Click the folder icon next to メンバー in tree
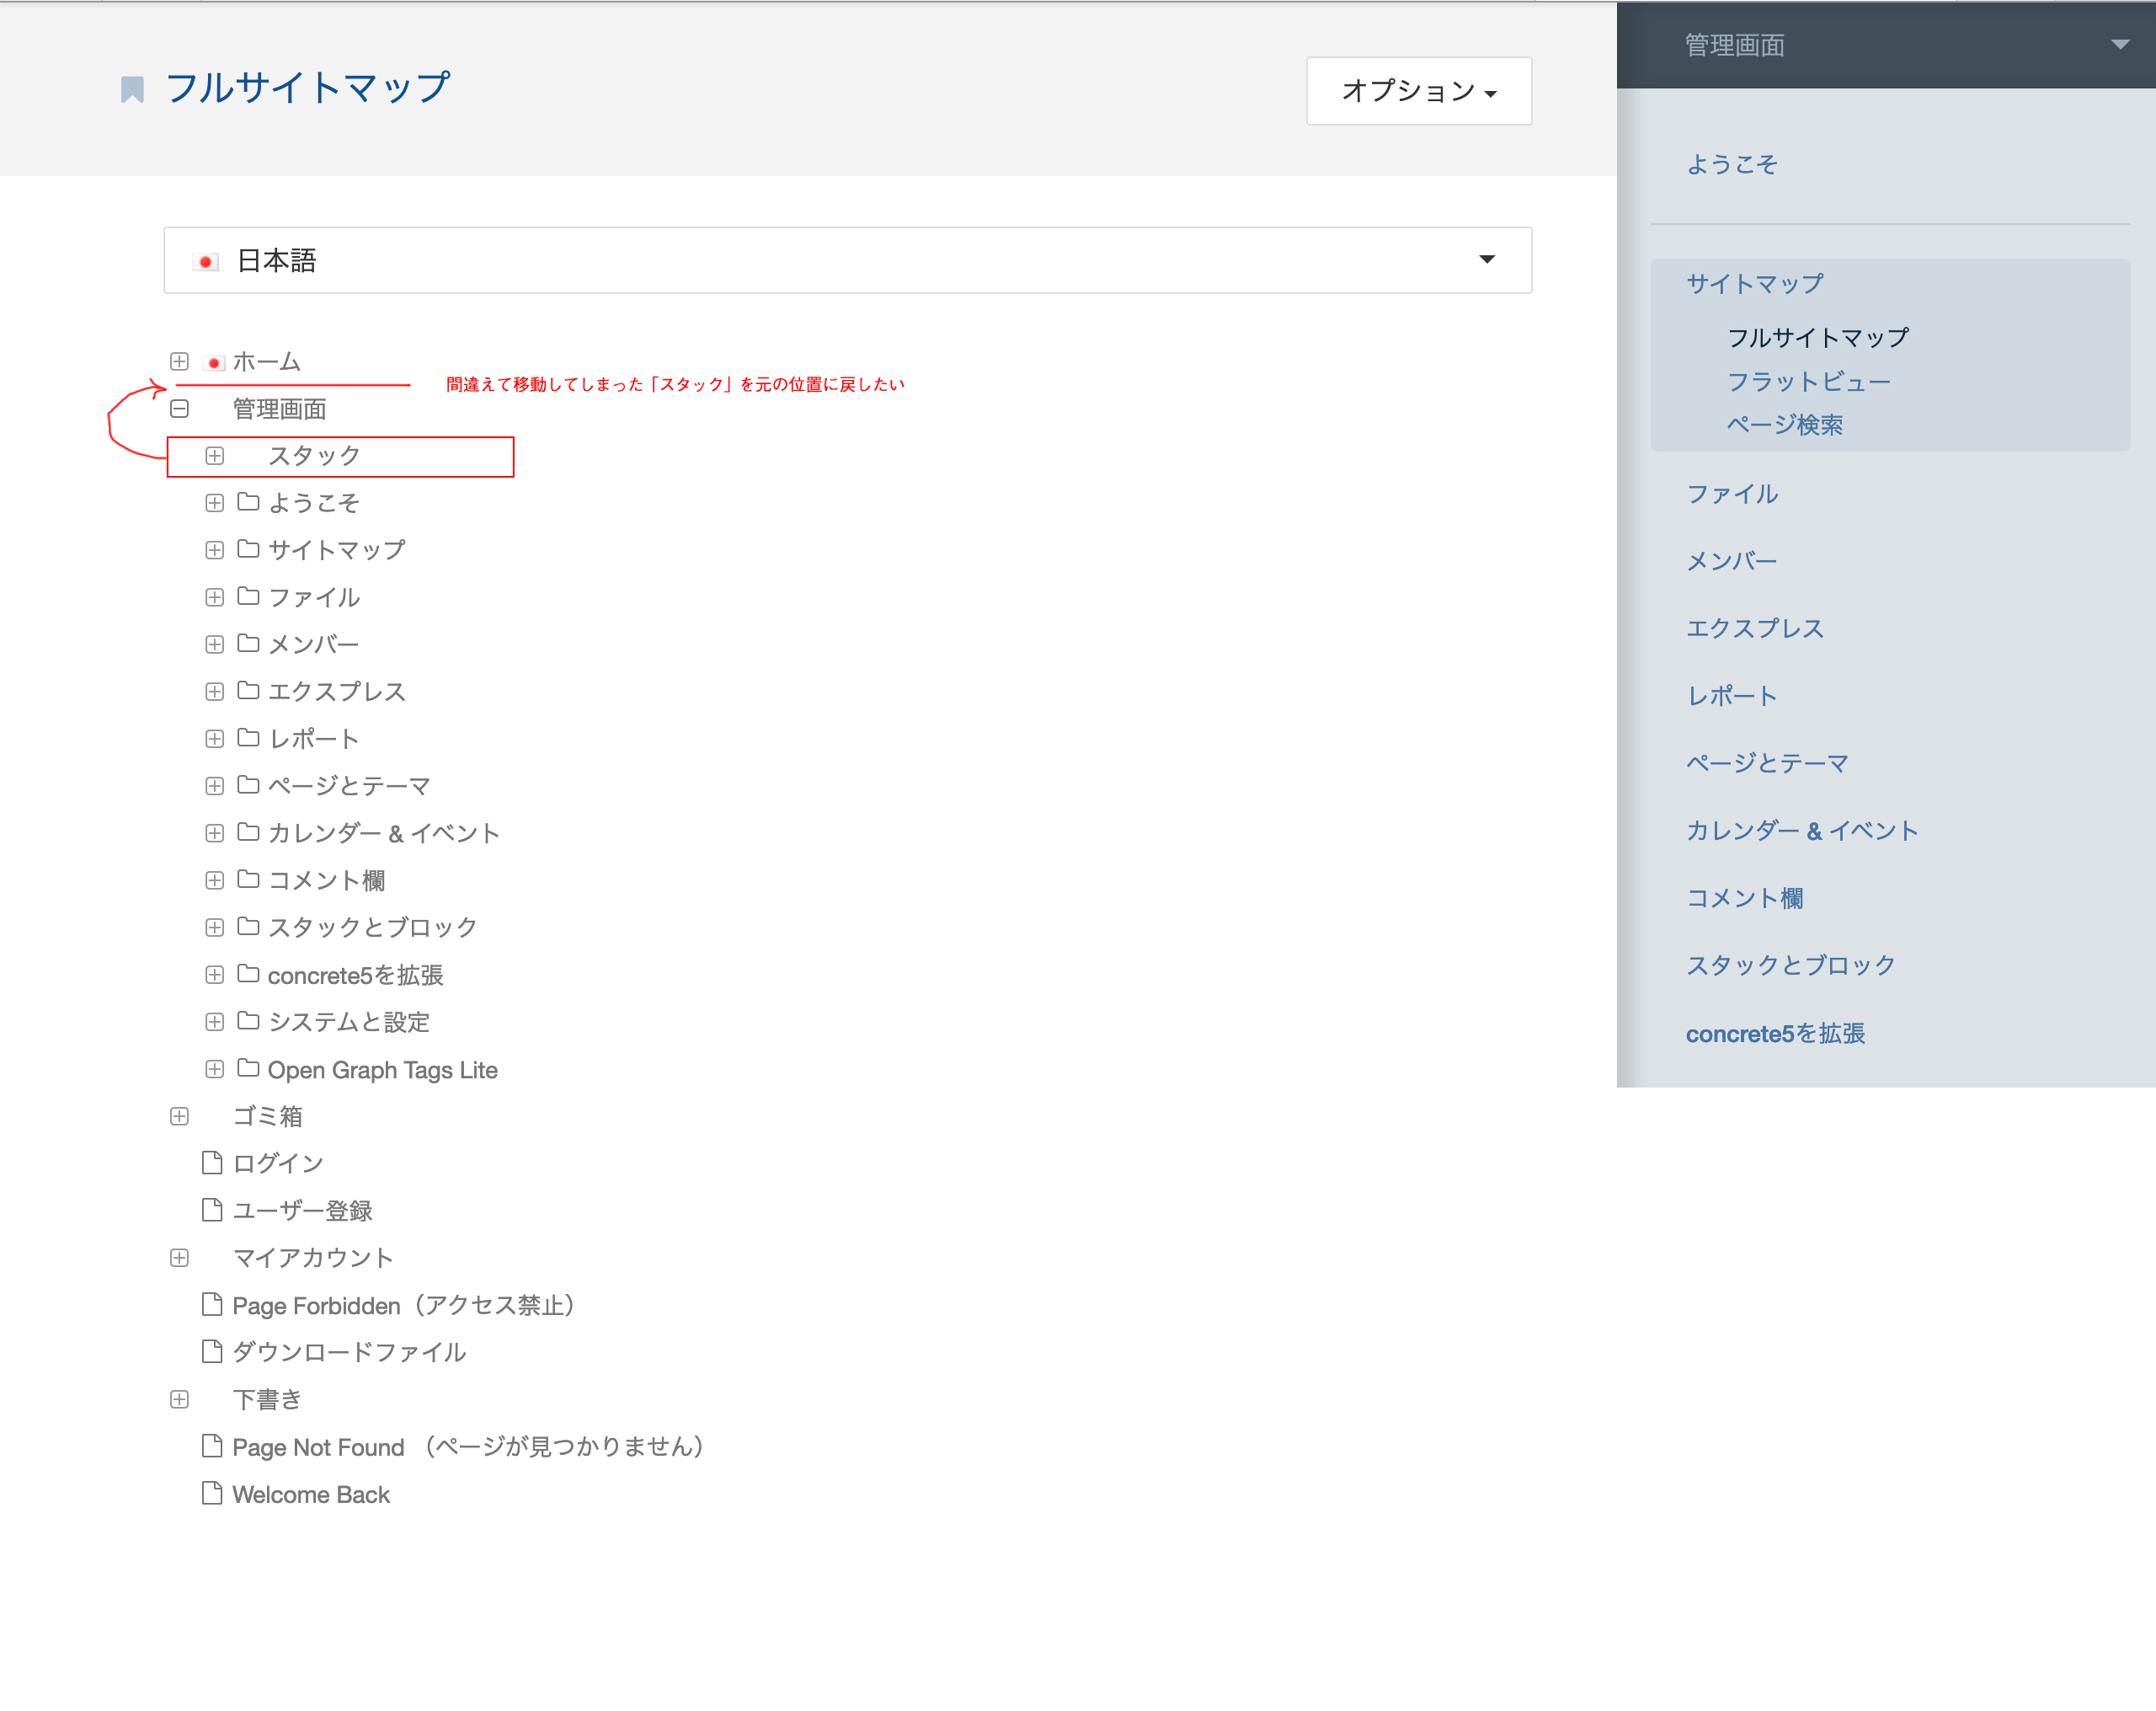 [x=248, y=644]
